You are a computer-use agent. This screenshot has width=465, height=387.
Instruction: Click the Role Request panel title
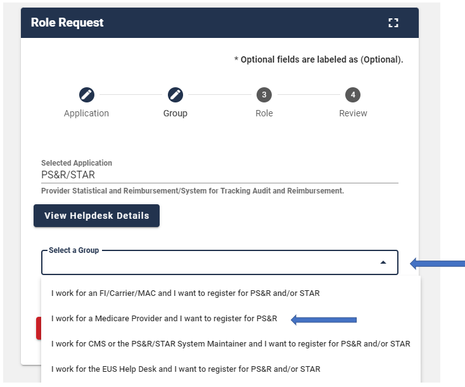[67, 23]
